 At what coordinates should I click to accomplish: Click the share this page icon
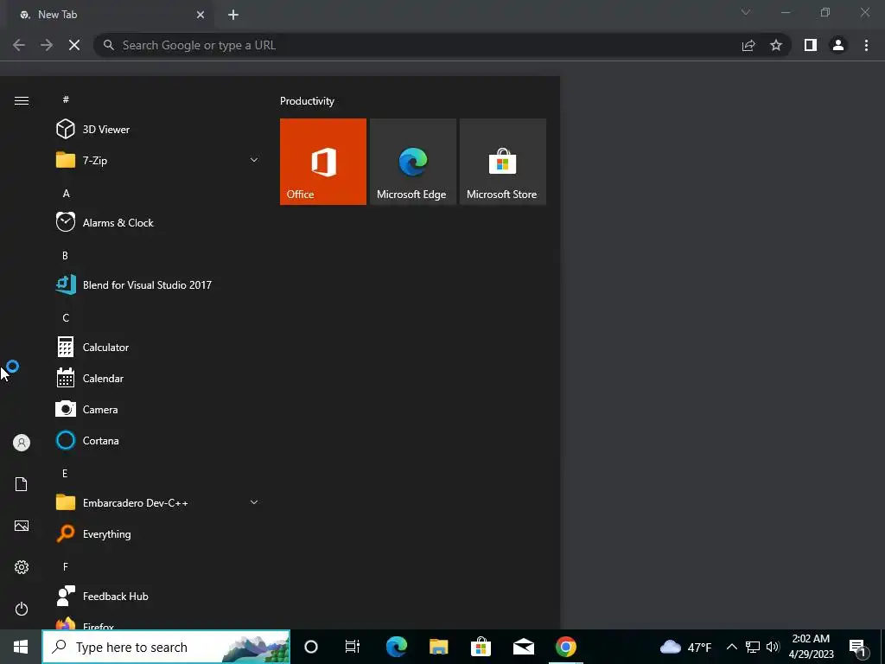tap(748, 45)
